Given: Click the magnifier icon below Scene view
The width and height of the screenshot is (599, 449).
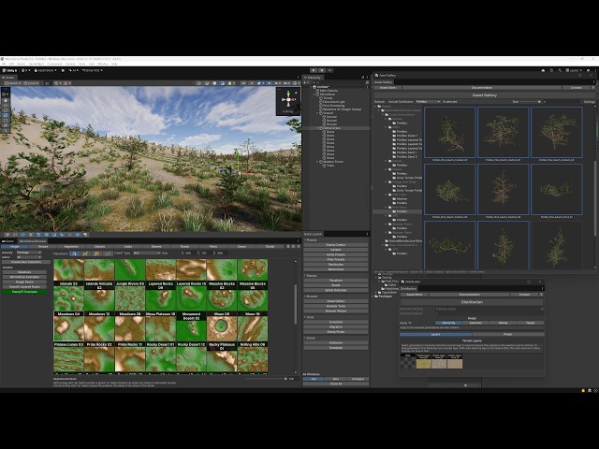Looking at the screenshot, I should pyautogui.click(x=69, y=235).
